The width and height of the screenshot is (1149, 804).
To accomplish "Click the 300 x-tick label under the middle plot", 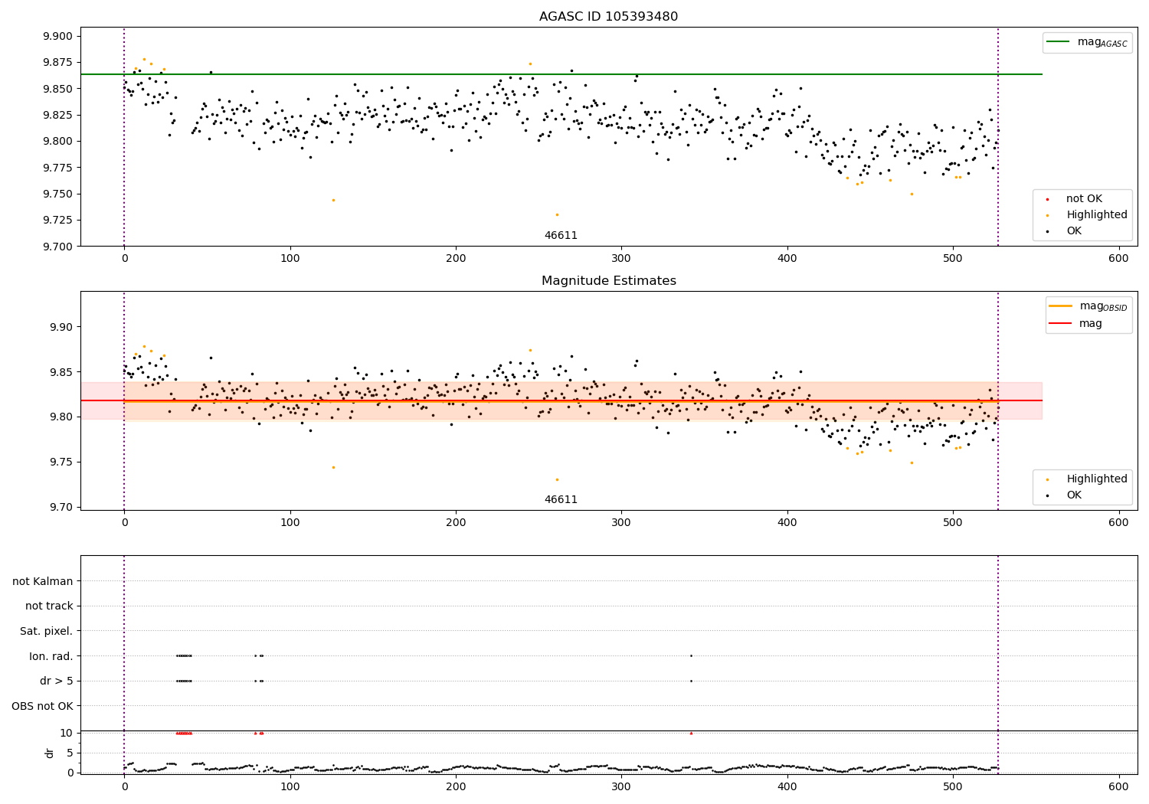I will coord(621,523).
